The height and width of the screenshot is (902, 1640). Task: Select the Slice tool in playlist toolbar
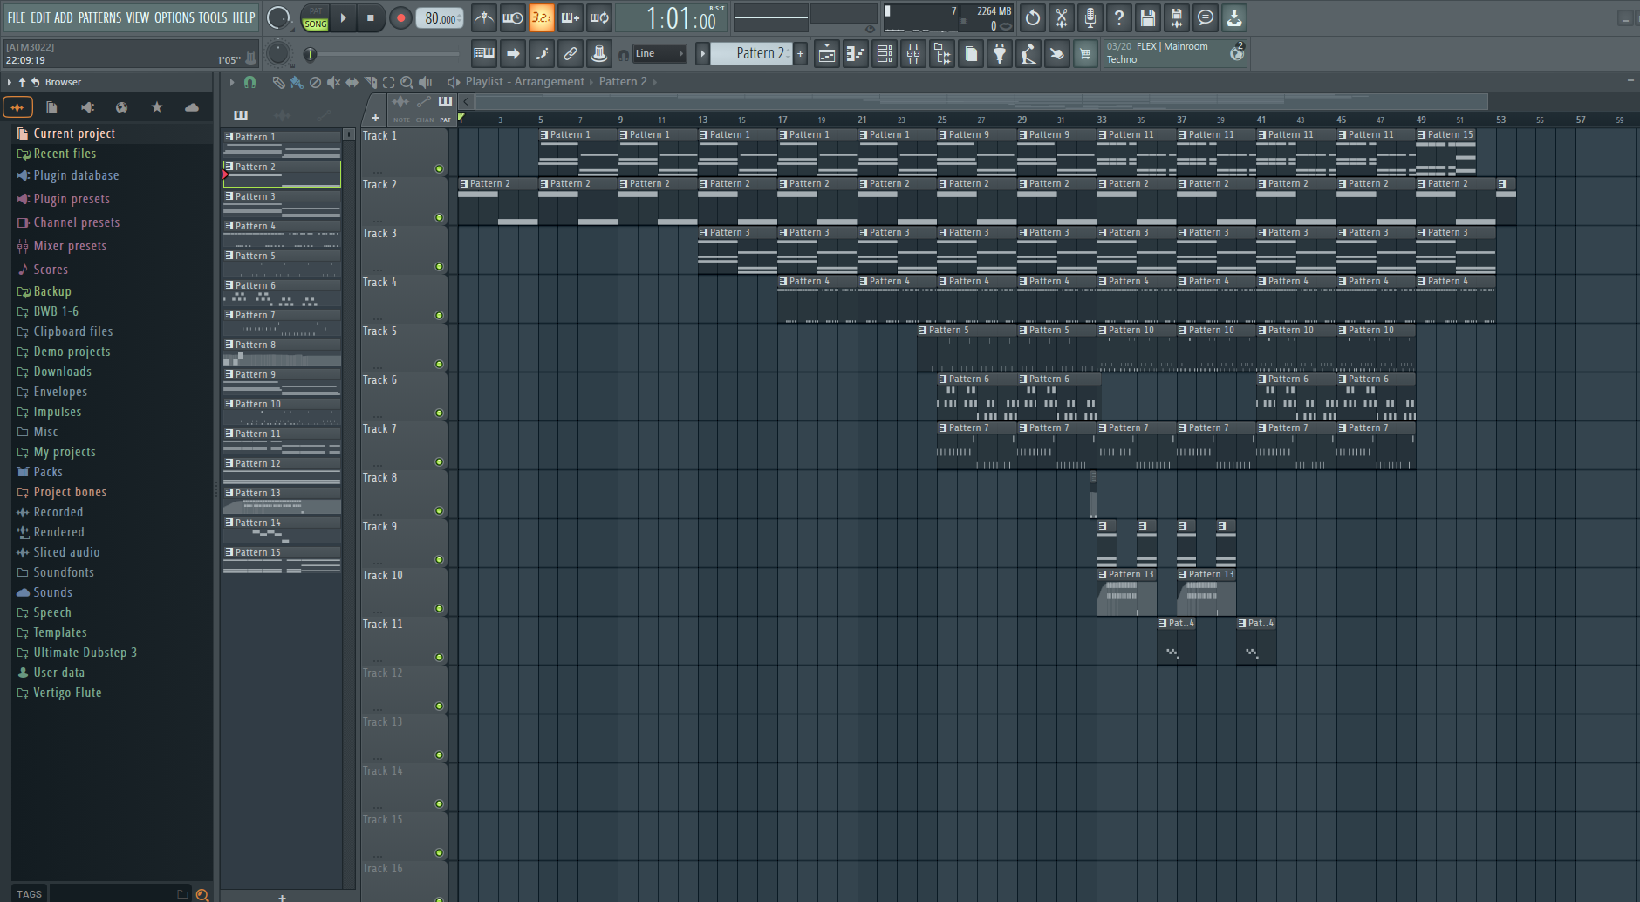371,82
